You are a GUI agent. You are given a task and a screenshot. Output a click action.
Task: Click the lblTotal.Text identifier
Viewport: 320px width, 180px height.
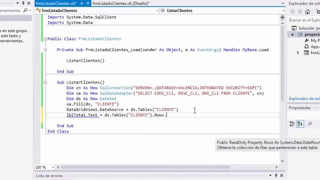click(x=82, y=115)
